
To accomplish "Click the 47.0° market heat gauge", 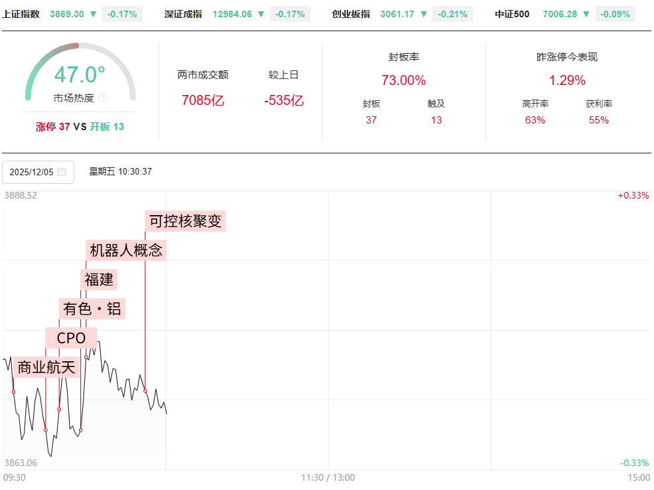I will tap(80, 74).
